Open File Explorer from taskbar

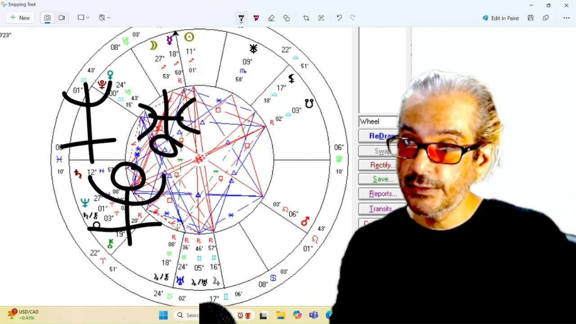pyautogui.click(x=280, y=315)
